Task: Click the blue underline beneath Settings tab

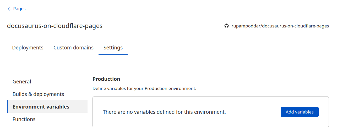Action: (113, 55)
